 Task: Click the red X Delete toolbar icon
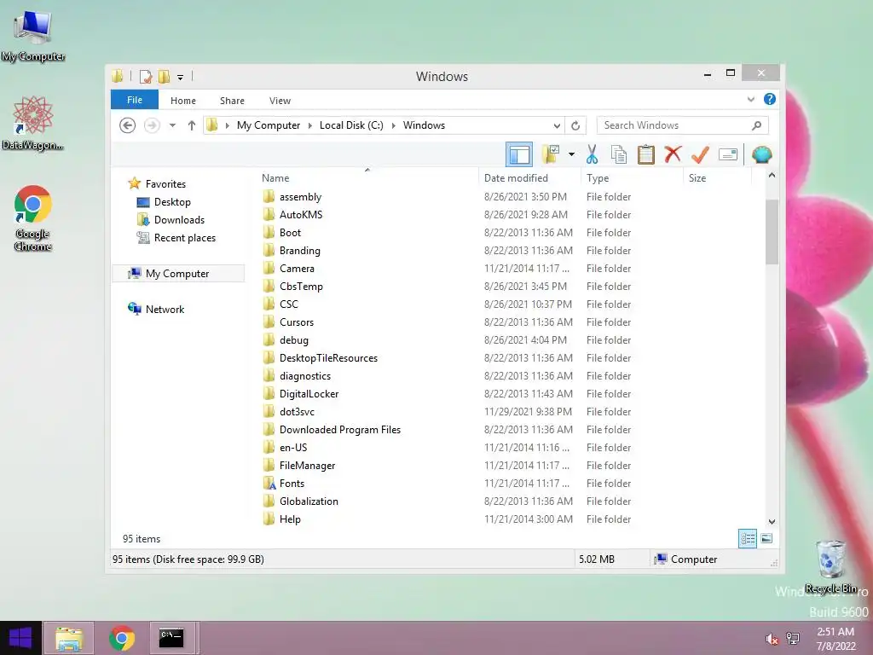tap(673, 154)
